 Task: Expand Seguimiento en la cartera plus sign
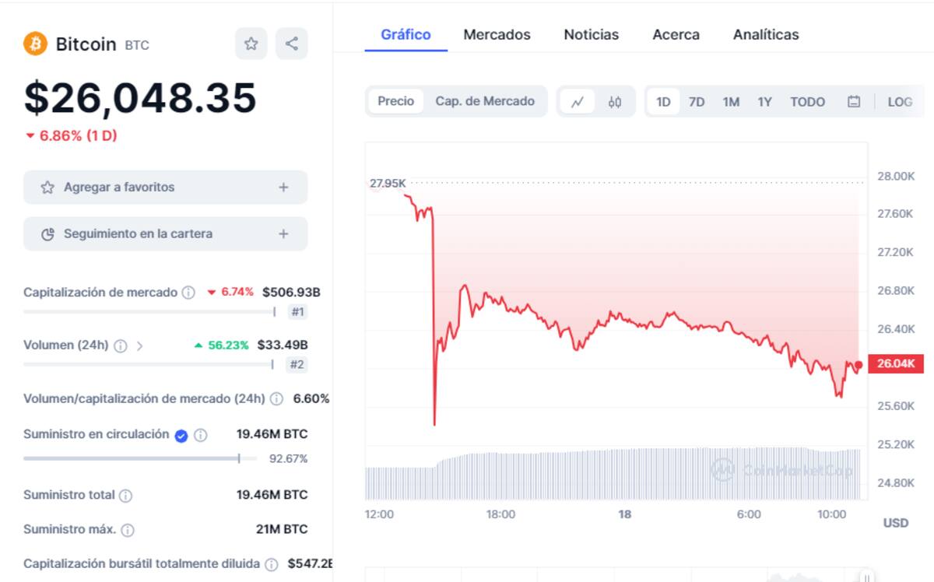pos(283,234)
